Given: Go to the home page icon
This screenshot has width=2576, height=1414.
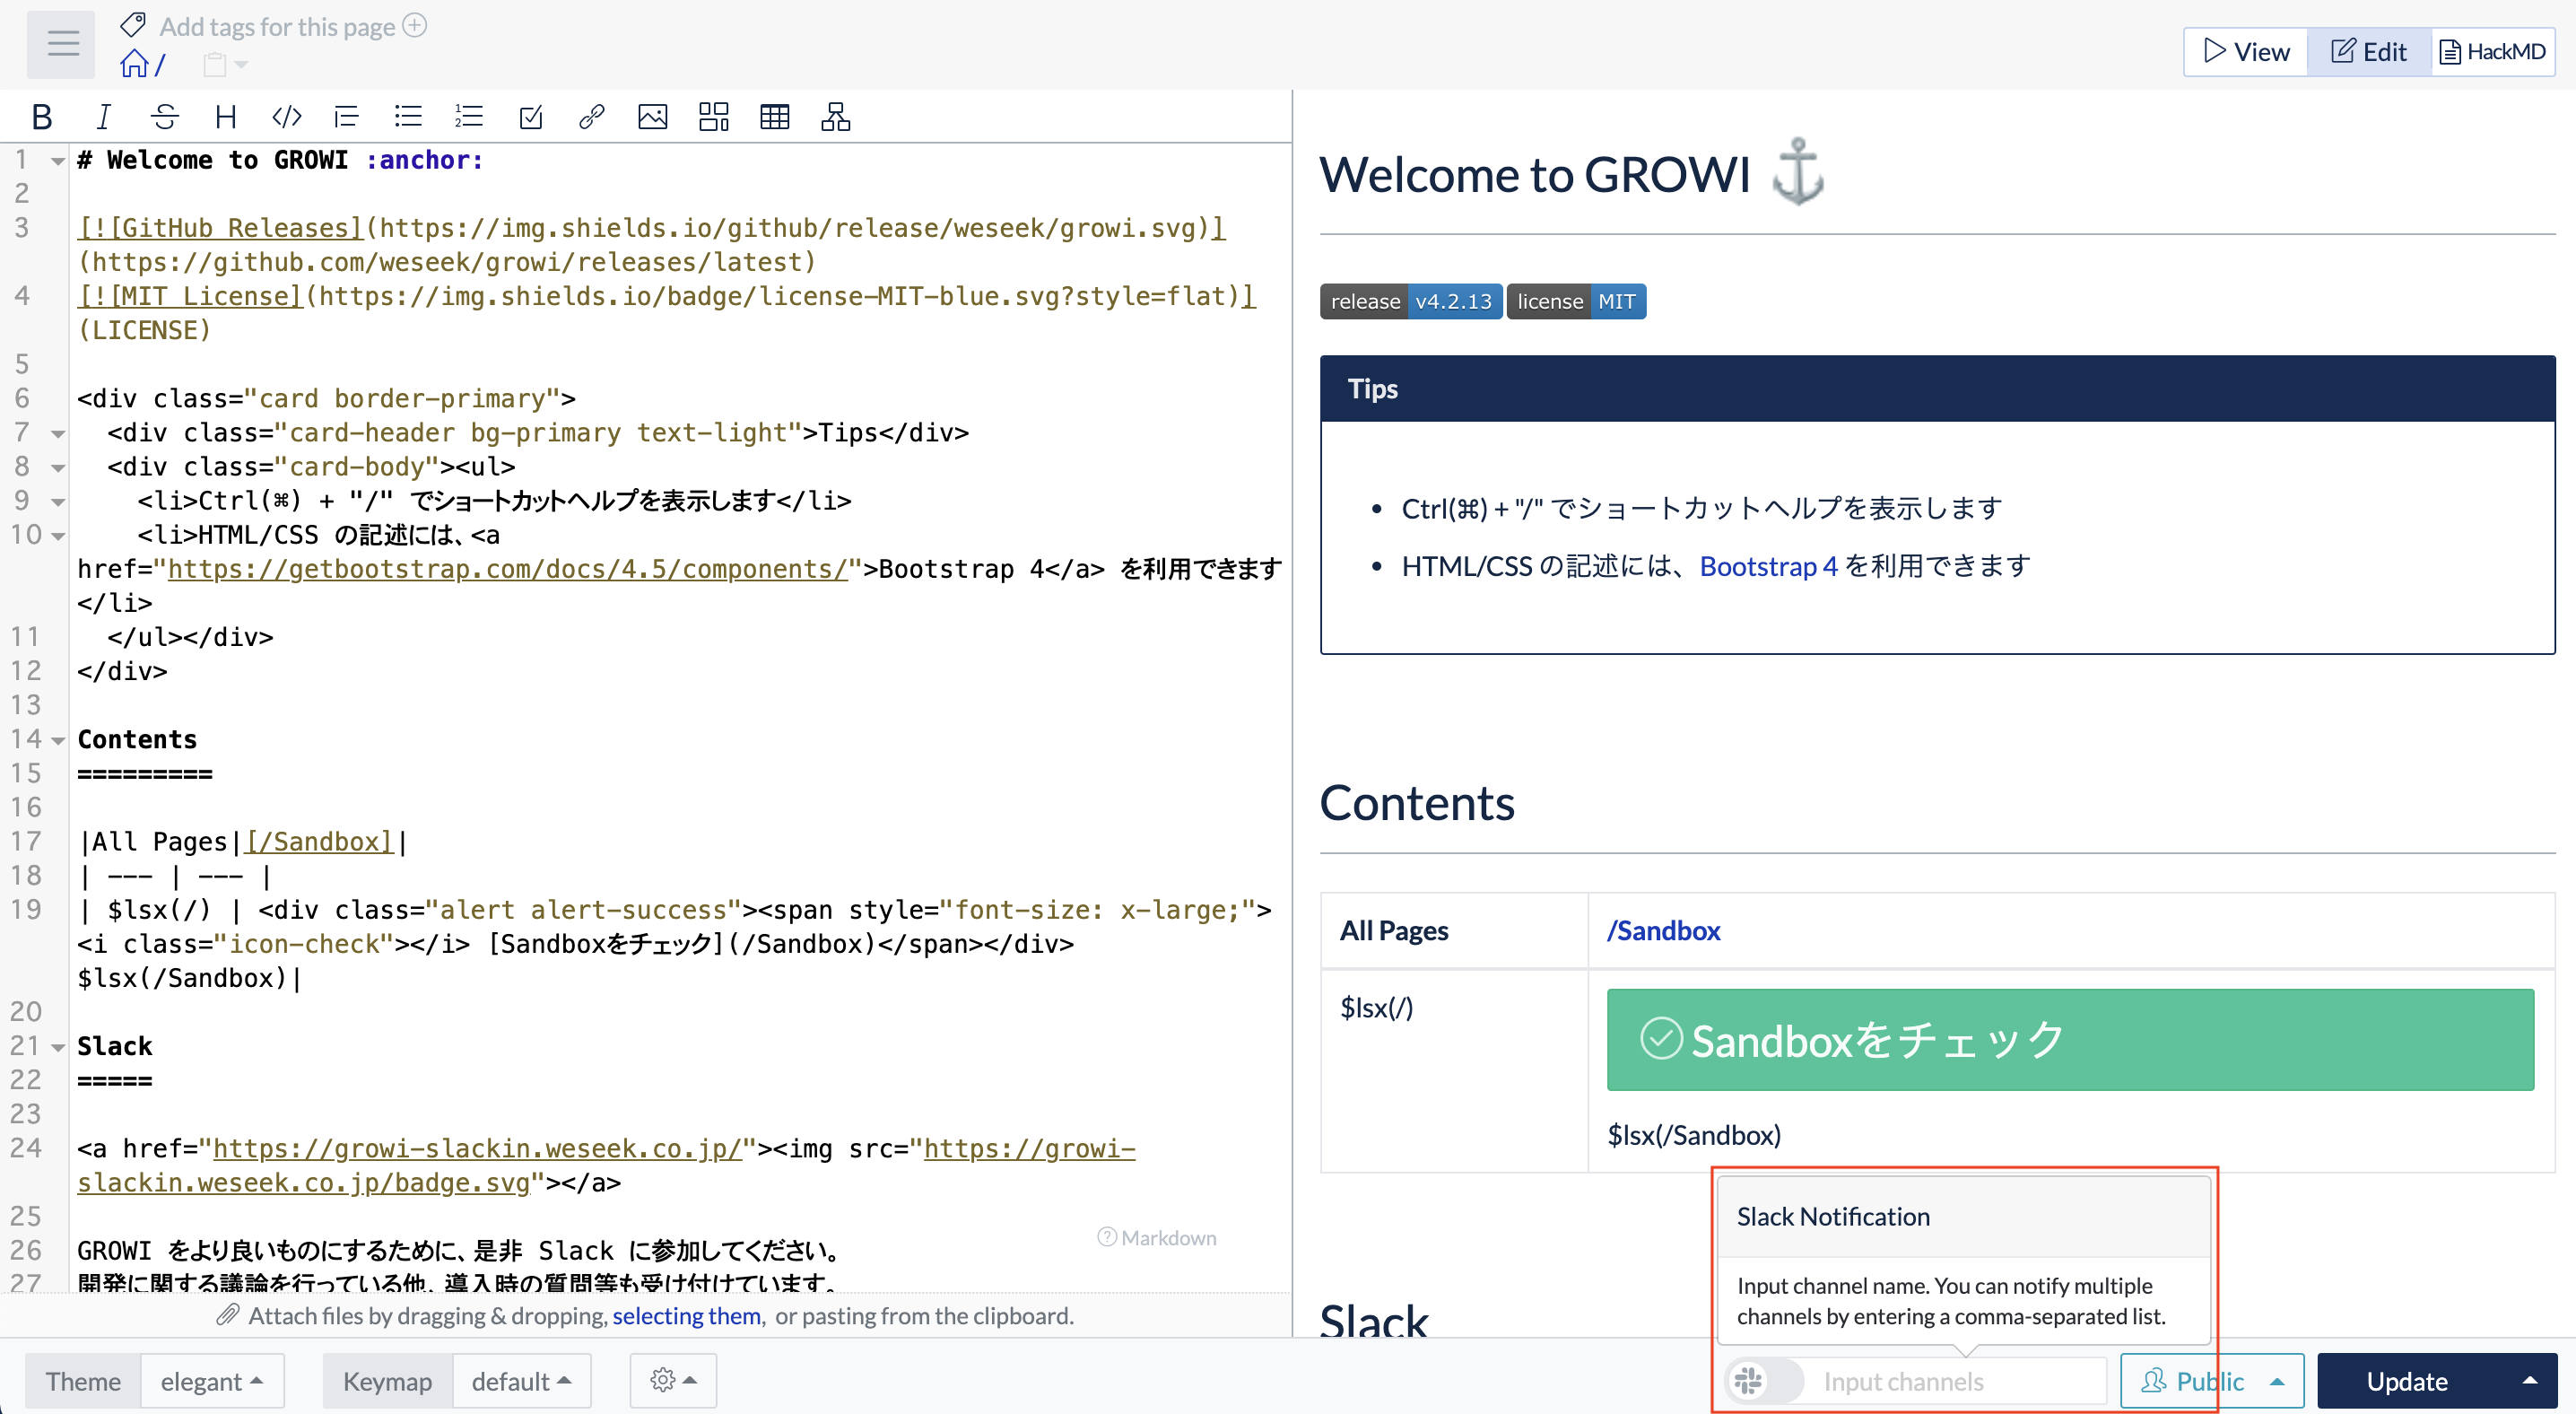Looking at the screenshot, I should (134, 65).
